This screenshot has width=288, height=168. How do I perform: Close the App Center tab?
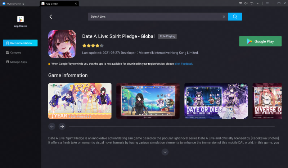(76, 4)
